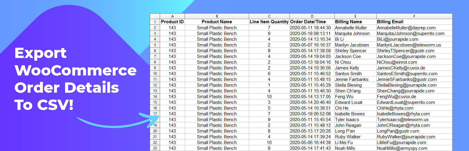Image resolution: width=469 pixels, height=151 pixels.
Task: Select the Feng Wu billing name cell
Action: click(x=345, y=97)
